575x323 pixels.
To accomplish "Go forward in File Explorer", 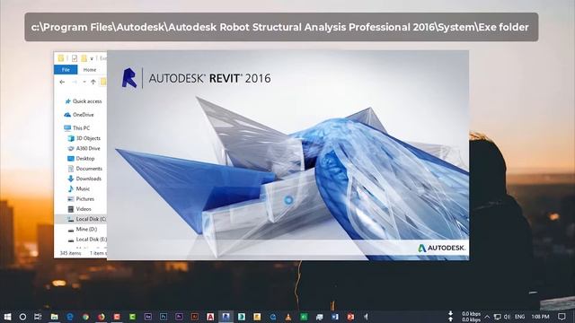I will click(x=75, y=82).
